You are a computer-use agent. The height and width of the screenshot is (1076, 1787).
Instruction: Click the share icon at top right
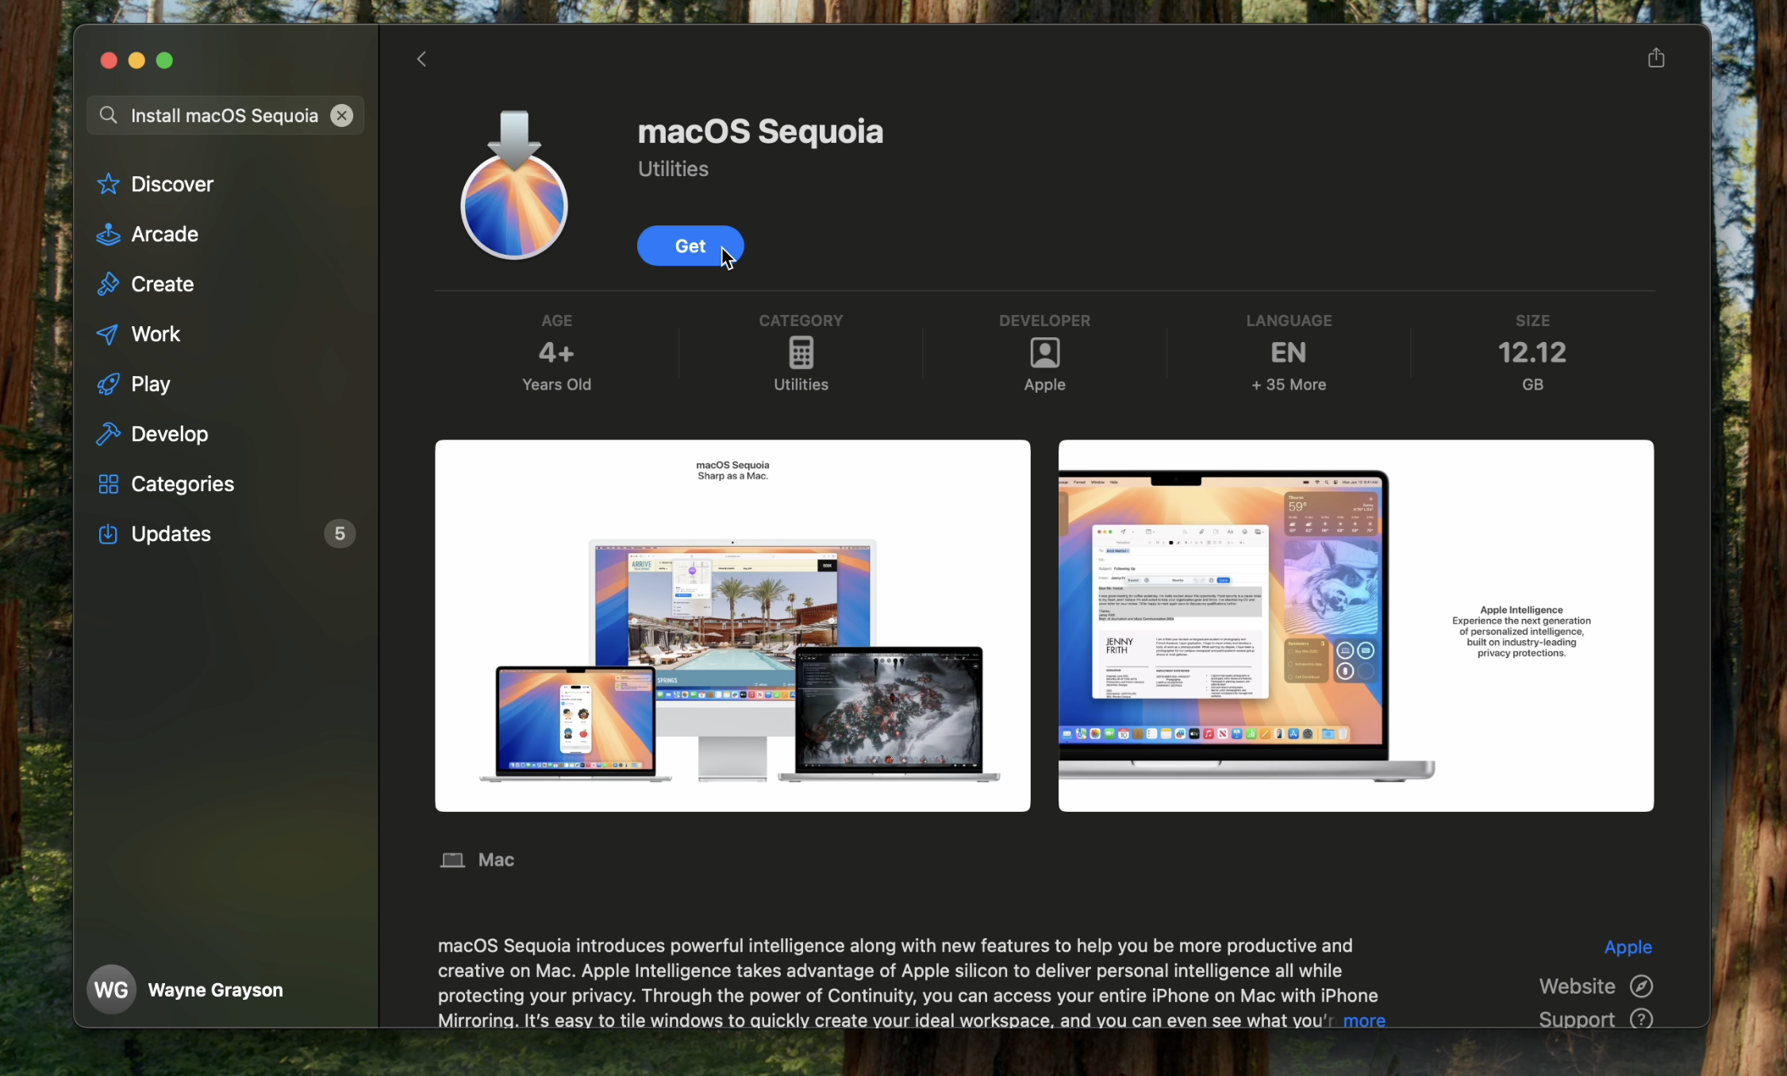coord(1655,58)
